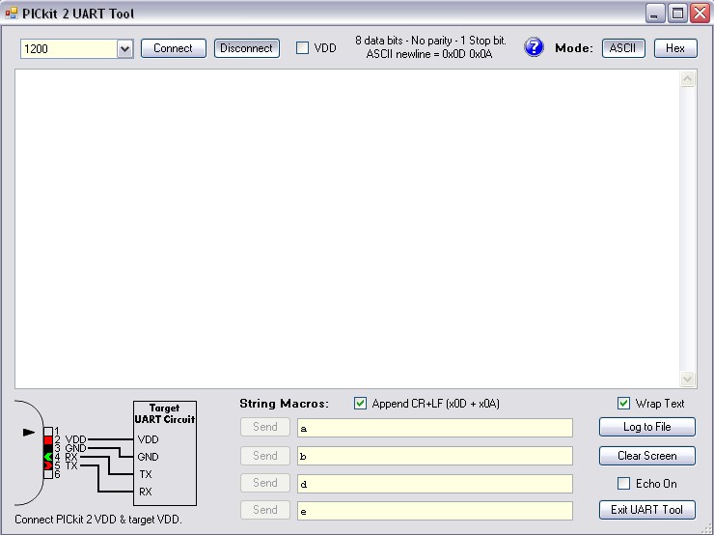Click the 'String Macros:' label

pos(284,404)
